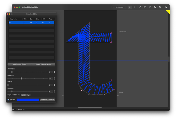Image resolution: width=176 pixels, height=119 pixels.
Task: Minimize the StrokeScribbler window
Action: 10,14
